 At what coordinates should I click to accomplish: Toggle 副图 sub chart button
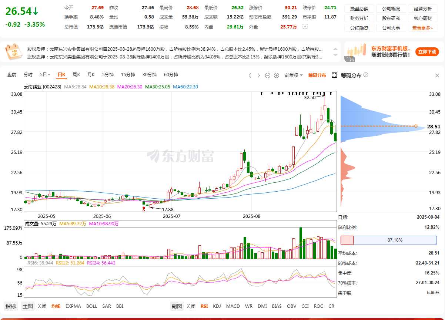tap(177, 306)
